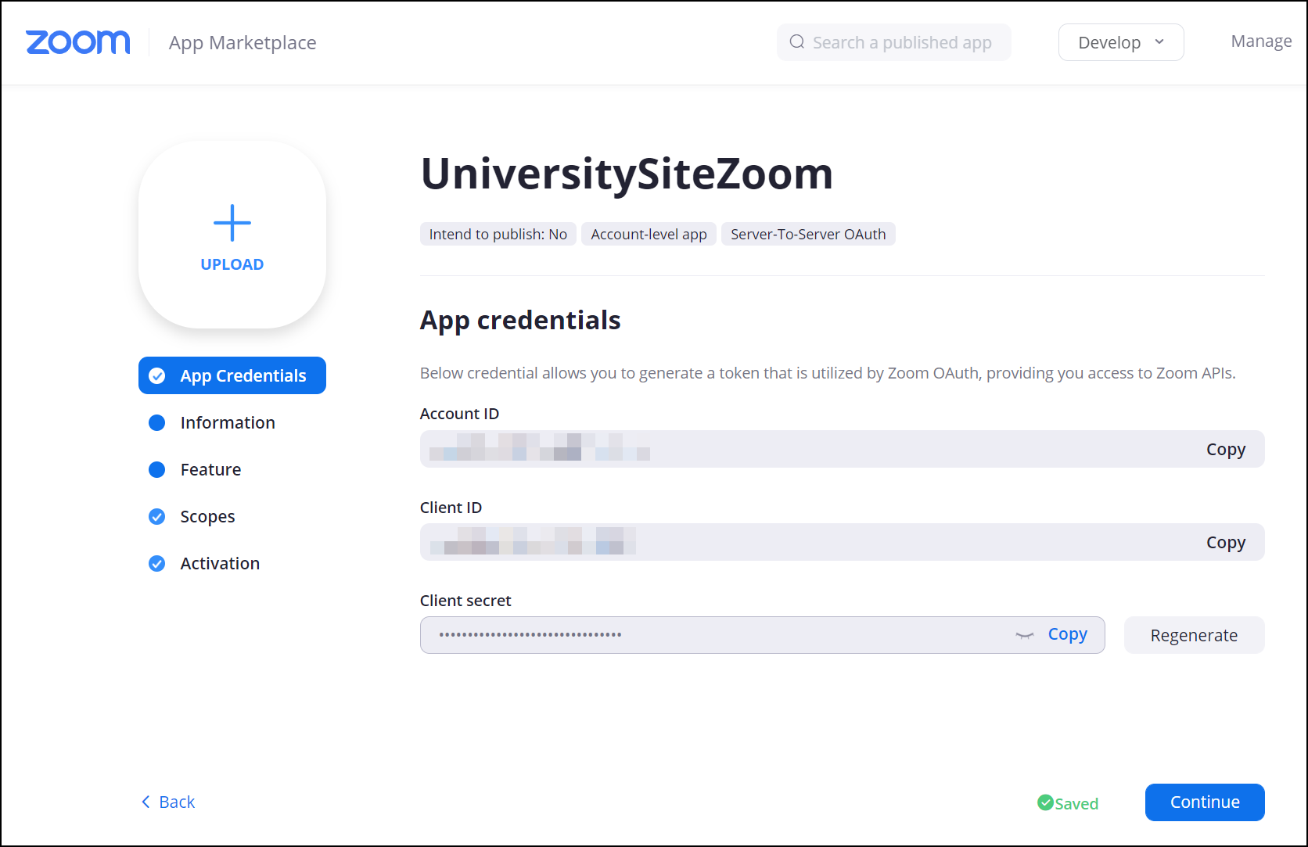
Task: Click the 'Account-level app' tag
Action: (x=649, y=234)
